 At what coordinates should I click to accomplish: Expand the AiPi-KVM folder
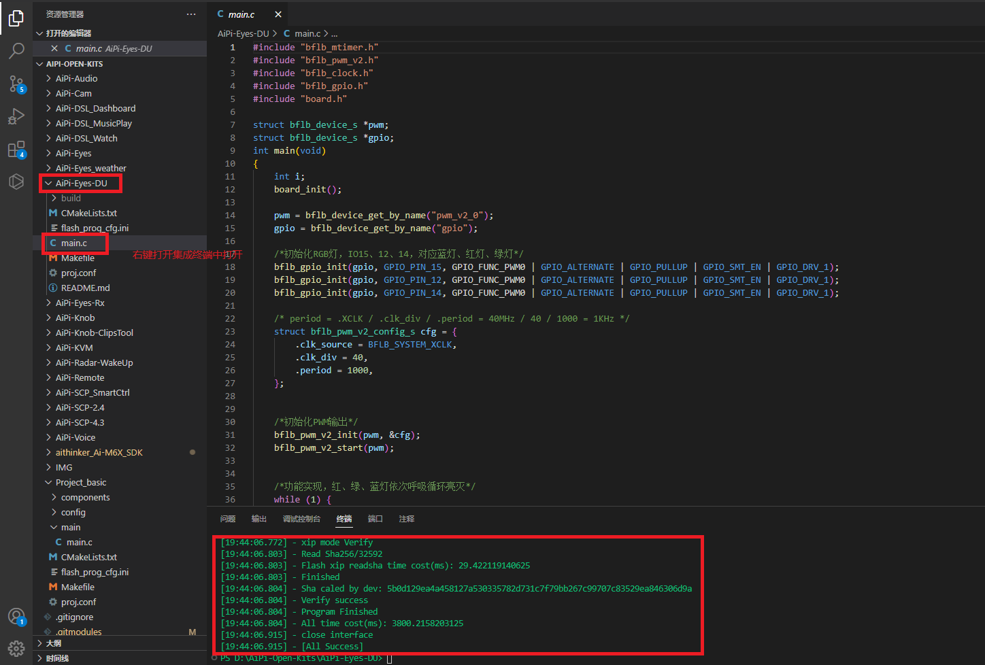pyautogui.click(x=120, y=347)
